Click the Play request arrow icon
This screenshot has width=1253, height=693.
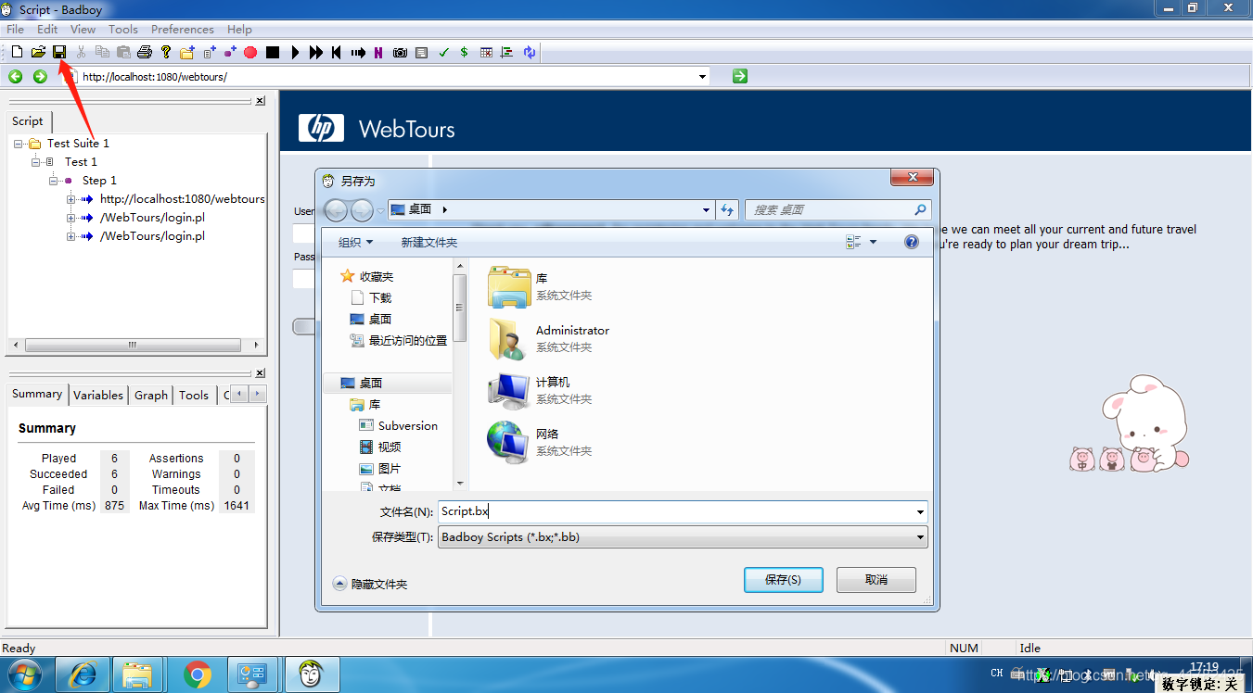point(358,53)
